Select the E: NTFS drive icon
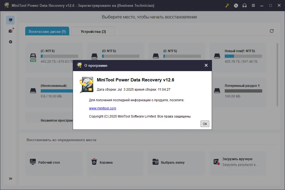 [x=156, y=56]
